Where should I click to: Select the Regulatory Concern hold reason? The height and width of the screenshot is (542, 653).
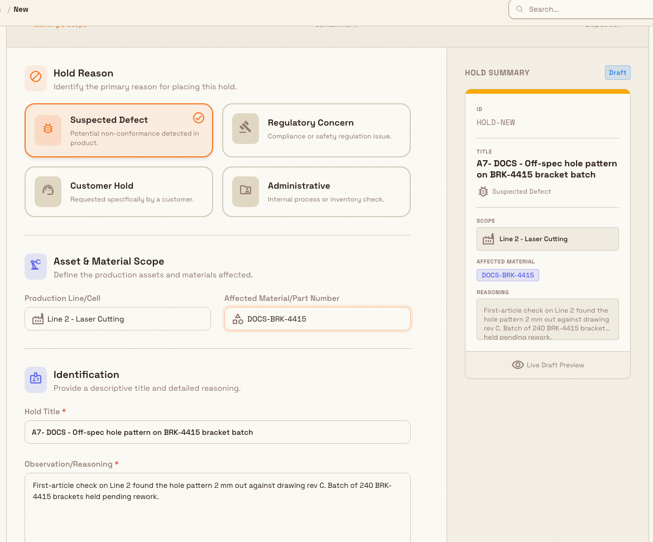point(316,131)
